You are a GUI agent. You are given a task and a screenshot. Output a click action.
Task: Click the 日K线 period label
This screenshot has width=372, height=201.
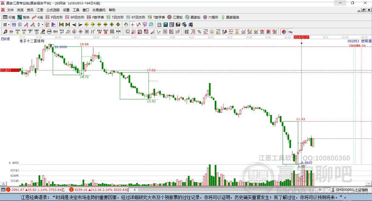click(5, 39)
